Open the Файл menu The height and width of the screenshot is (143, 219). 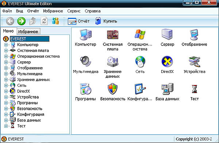pyautogui.click(x=7, y=11)
